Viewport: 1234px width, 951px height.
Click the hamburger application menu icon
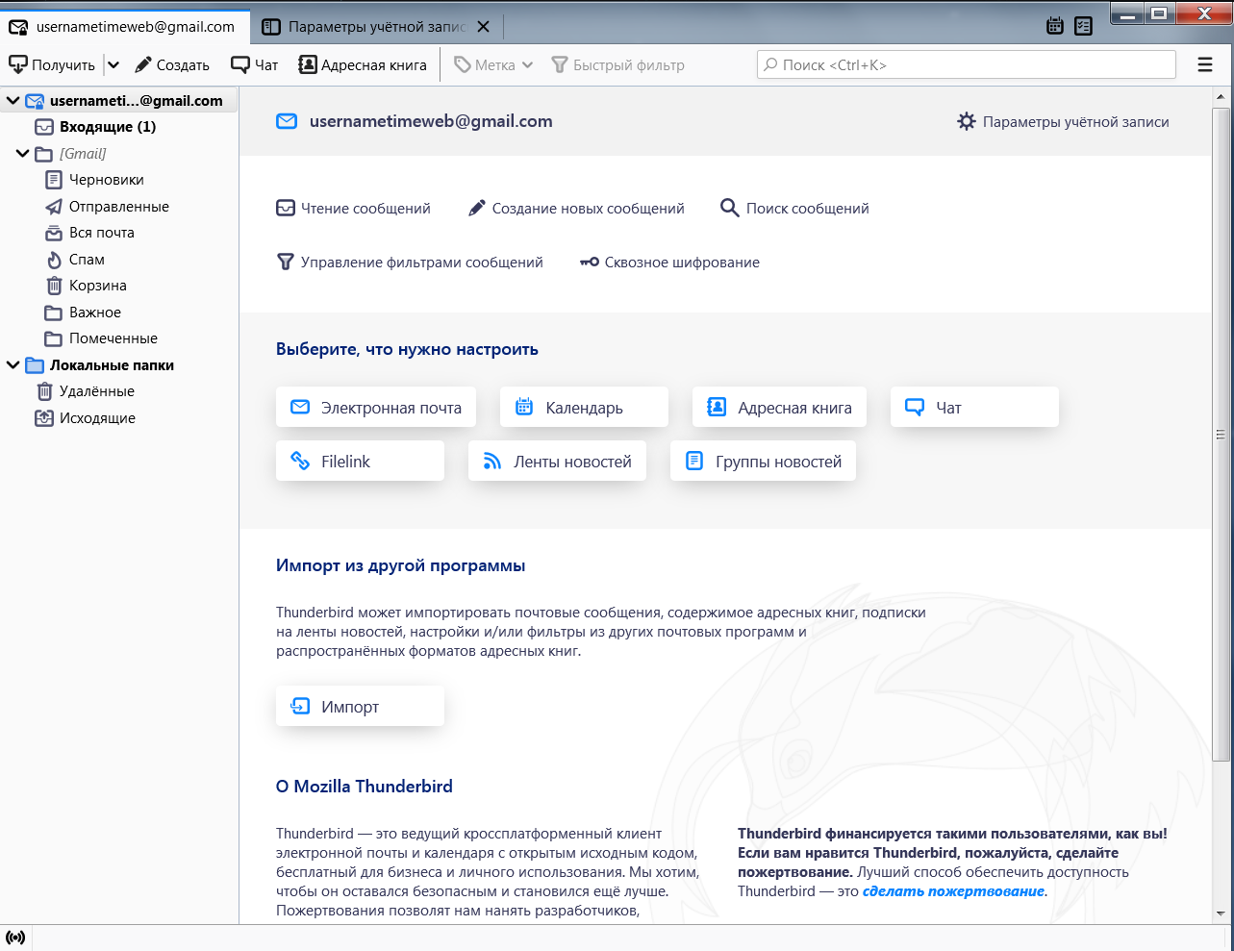click(1204, 64)
